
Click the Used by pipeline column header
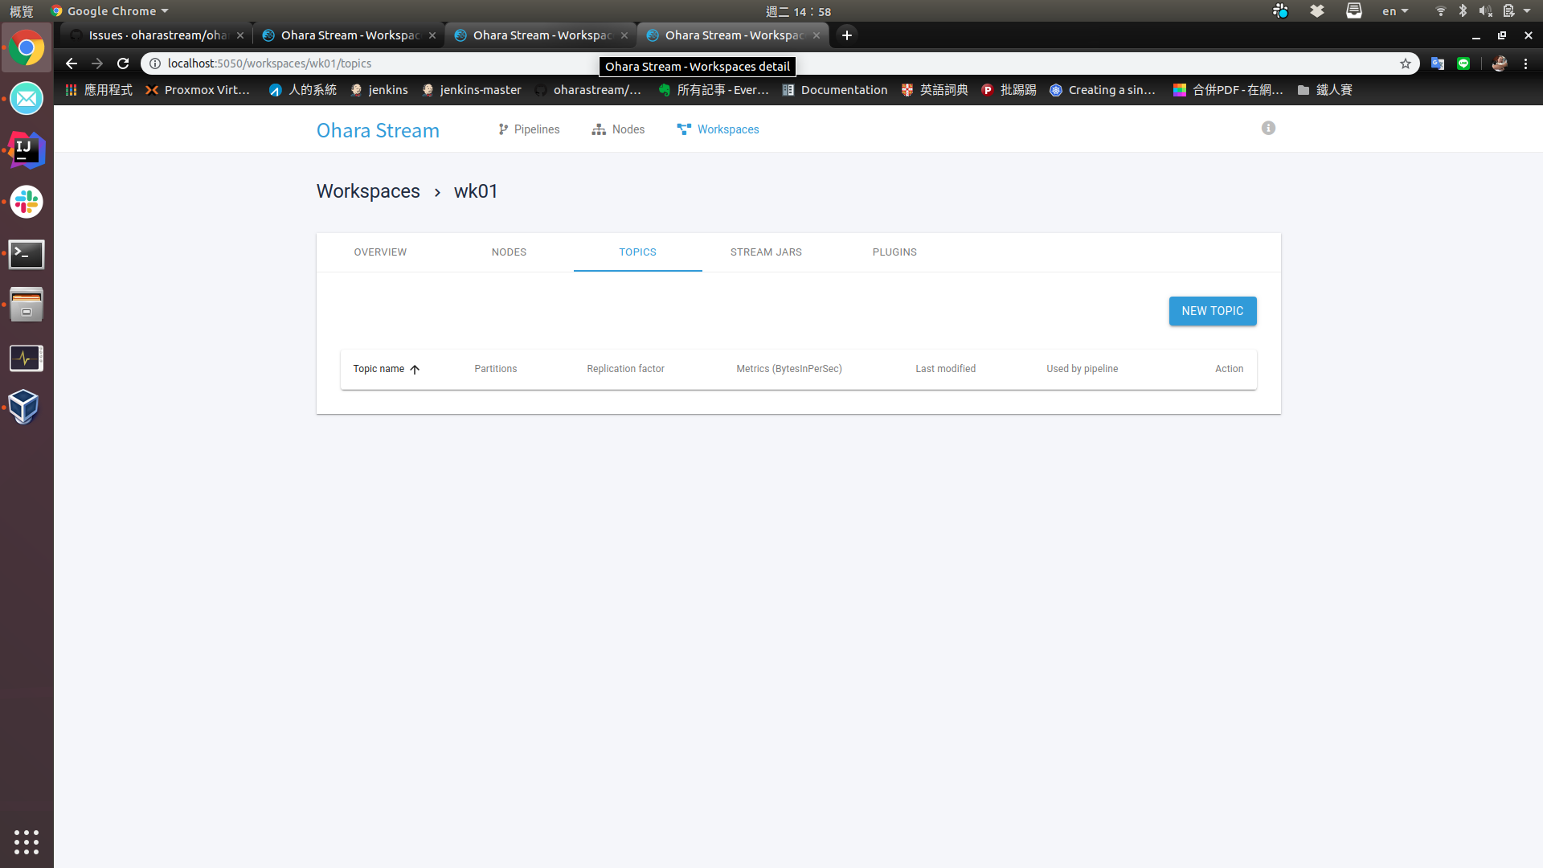coord(1082,369)
